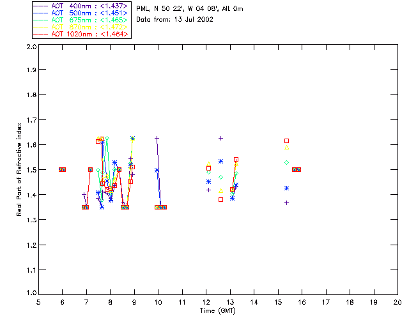Click the x-axis tick label 15
The width and height of the screenshot is (409, 327).
(x=278, y=303)
